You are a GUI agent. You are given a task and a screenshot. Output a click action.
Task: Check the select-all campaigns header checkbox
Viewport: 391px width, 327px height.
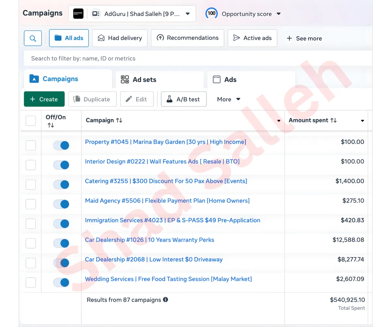pos(31,121)
